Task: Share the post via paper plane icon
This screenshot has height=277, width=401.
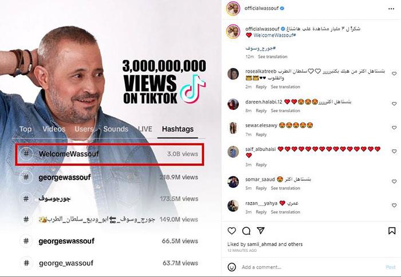Action: [261, 231]
